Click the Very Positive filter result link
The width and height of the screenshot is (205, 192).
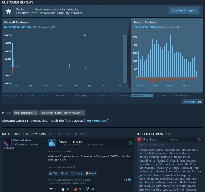click(x=96, y=121)
